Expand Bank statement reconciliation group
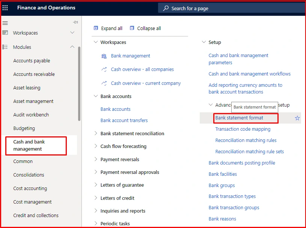 (x=96, y=133)
